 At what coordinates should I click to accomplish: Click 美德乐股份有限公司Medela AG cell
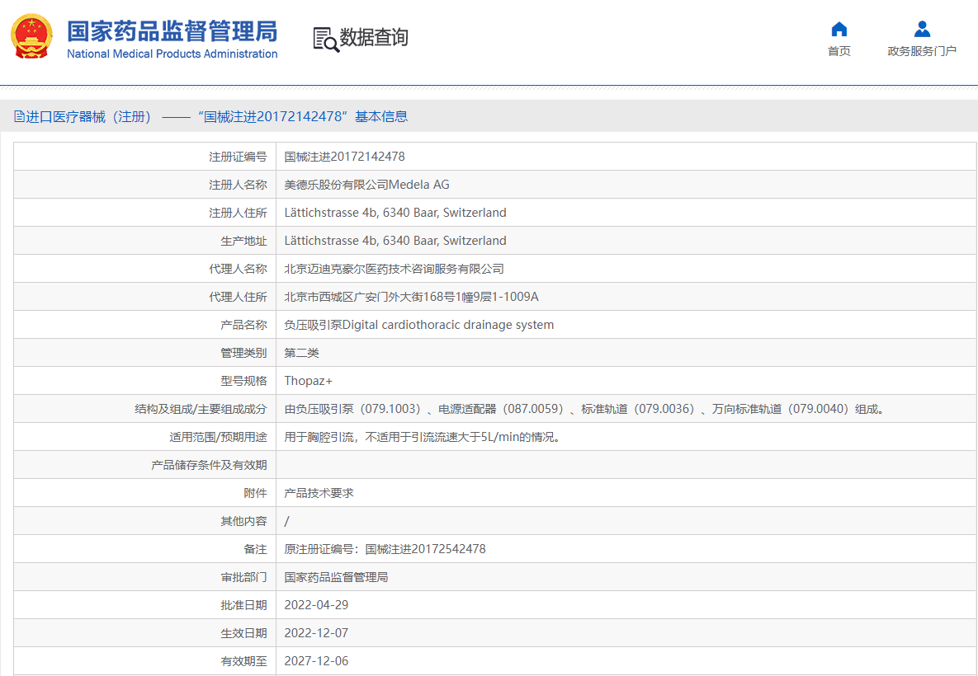[x=366, y=185]
